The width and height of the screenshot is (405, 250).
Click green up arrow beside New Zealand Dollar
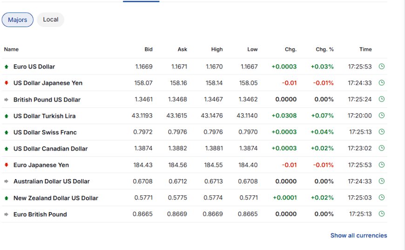[7, 198]
